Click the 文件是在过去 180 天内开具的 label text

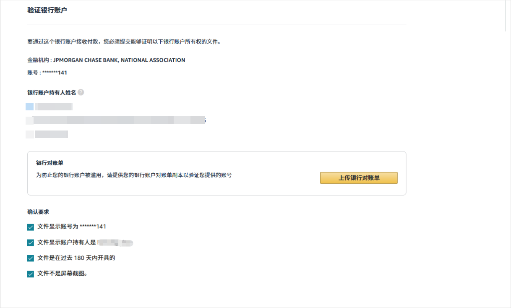pyautogui.click(x=76, y=258)
